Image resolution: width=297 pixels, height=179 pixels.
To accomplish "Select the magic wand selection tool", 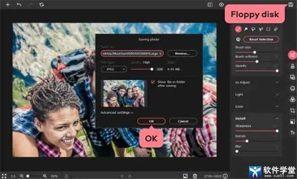I will 246,29.
